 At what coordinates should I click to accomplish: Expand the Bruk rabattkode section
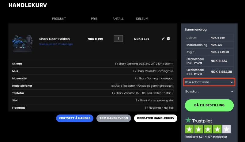pos(209,82)
